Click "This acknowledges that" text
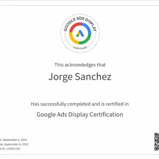 point(80,65)
